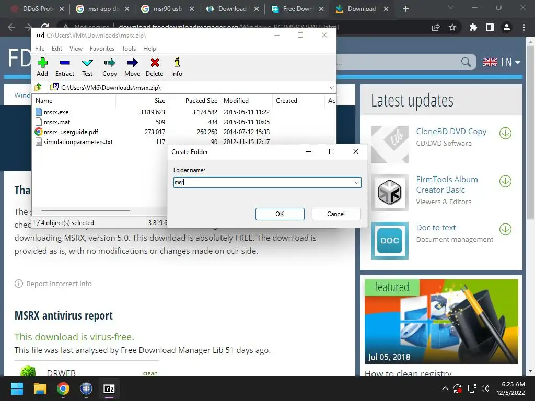This screenshot has height=401, width=535.
Task: Select msrx_userguide.pdf Chrome icon
Action: (x=39, y=132)
